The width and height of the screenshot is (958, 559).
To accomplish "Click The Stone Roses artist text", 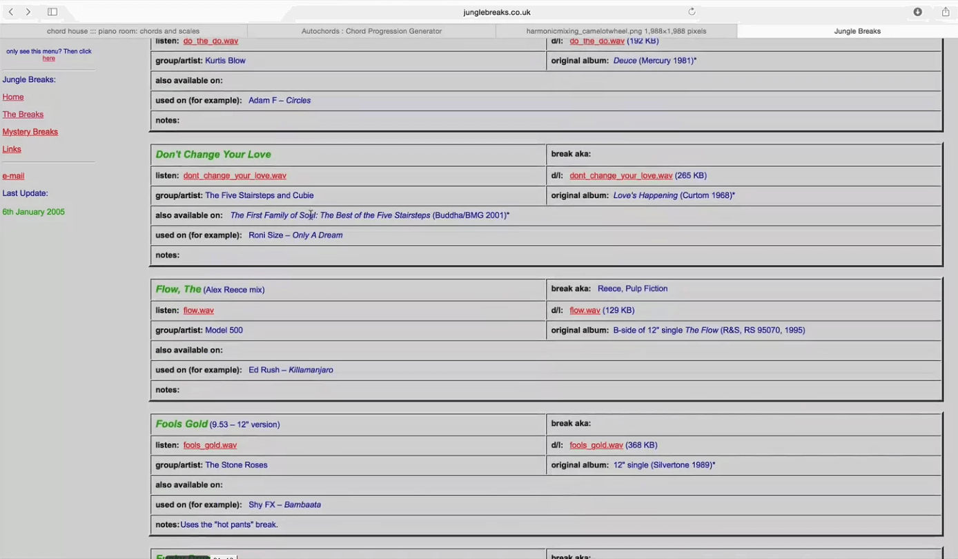I will [x=236, y=465].
